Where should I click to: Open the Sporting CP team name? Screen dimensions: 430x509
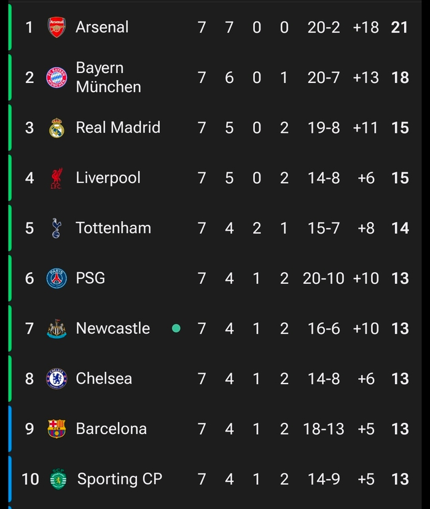(x=120, y=479)
